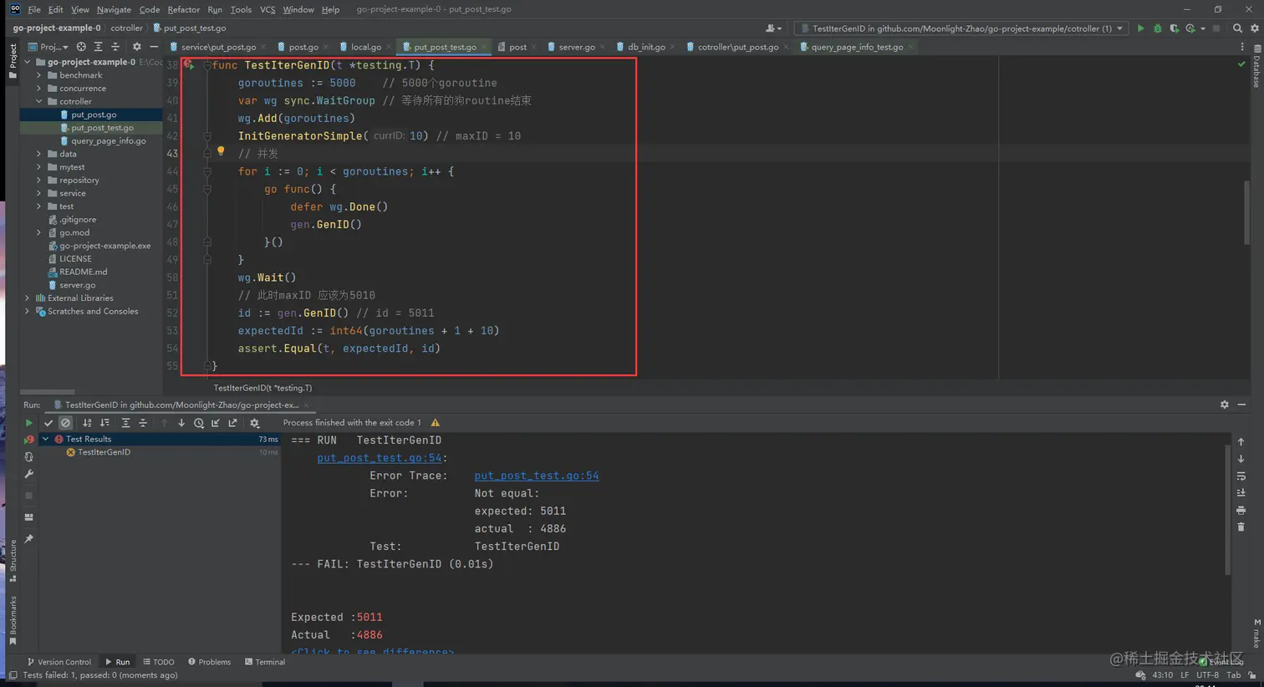
Task: Open the TODO tool window
Action: pos(158,662)
